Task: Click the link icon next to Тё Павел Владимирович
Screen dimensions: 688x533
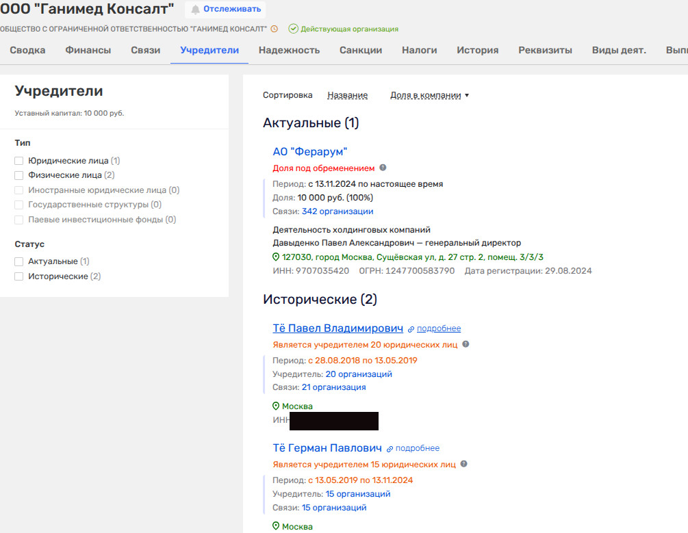Action: click(411, 329)
